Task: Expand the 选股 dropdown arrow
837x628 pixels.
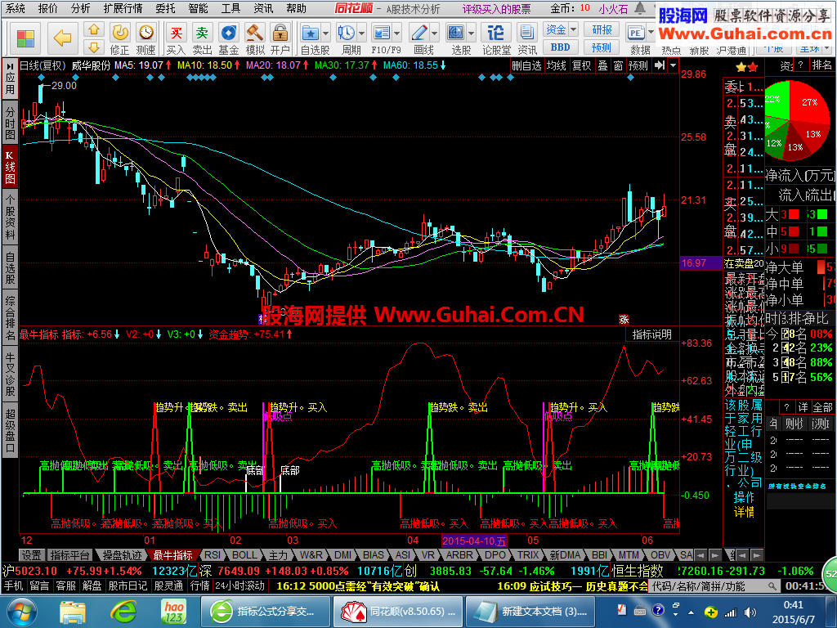Action: [471, 34]
